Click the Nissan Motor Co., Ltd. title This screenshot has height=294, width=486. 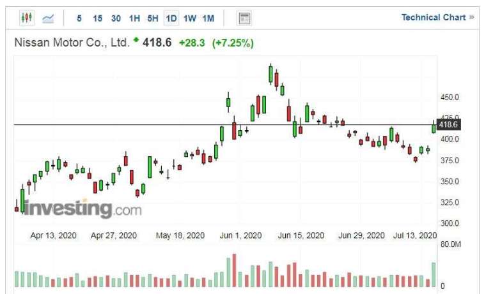coord(72,42)
